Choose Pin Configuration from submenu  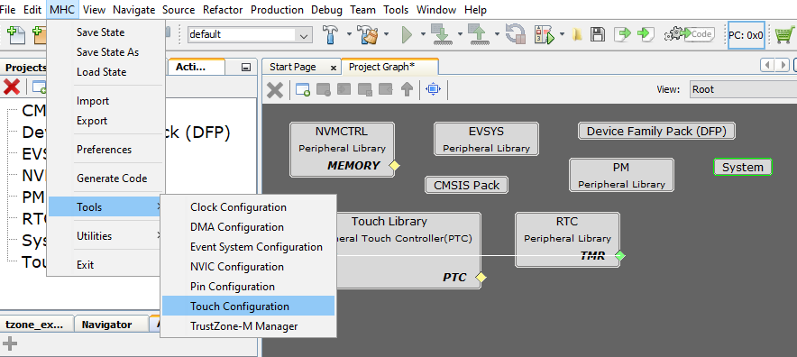pos(248,287)
